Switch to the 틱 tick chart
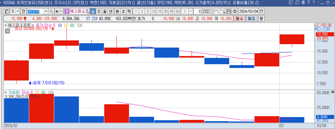Screen dimensions: 335x129 [129, 11]
